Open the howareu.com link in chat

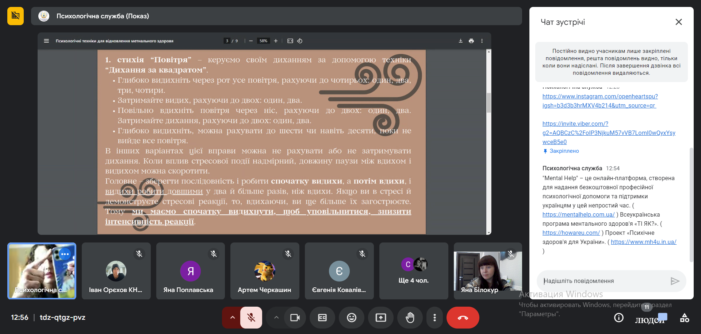571,233
